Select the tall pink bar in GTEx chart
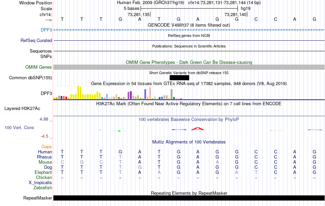Viewport: 325px width, 206px height. tap(150, 93)
